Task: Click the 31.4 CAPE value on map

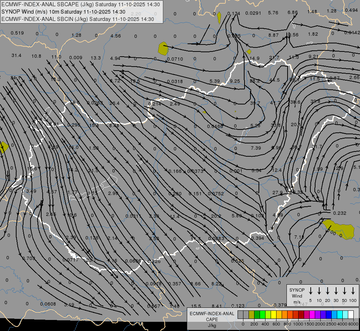Action: 16,56
